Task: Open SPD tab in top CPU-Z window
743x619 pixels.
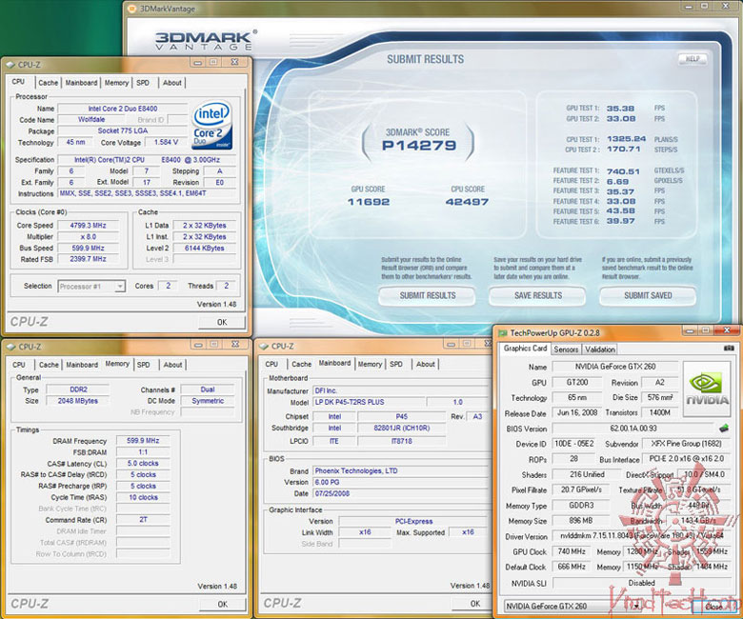Action: pyautogui.click(x=143, y=83)
